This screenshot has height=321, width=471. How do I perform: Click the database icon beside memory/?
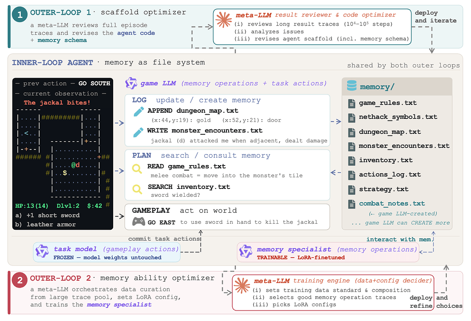point(352,86)
